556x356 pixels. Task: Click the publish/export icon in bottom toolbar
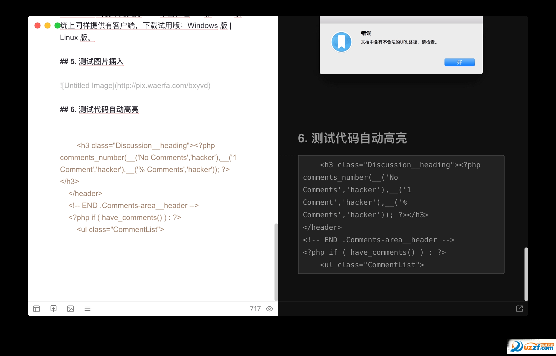tap(54, 309)
